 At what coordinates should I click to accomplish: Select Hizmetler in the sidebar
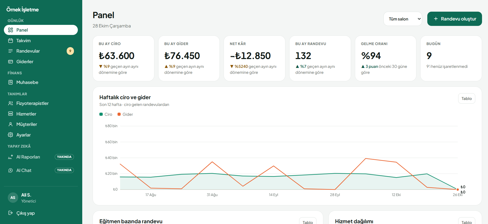click(x=41, y=114)
